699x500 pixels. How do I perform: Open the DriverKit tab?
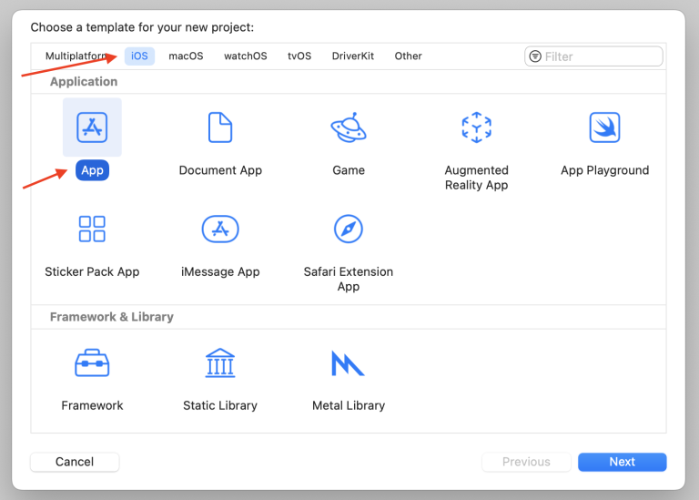pos(353,56)
